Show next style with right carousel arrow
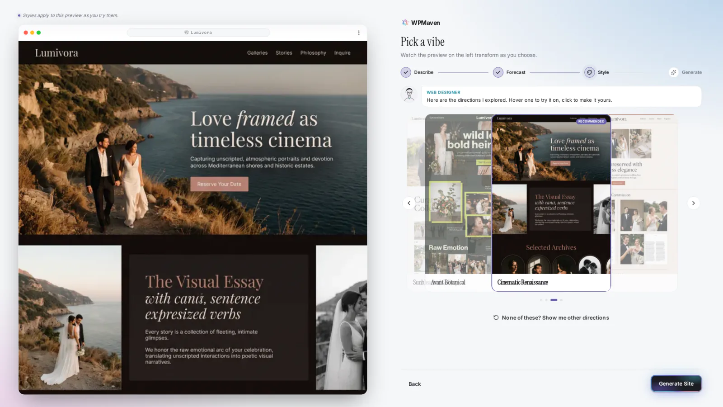This screenshot has width=723, height=407. click(x=693, y=203)
